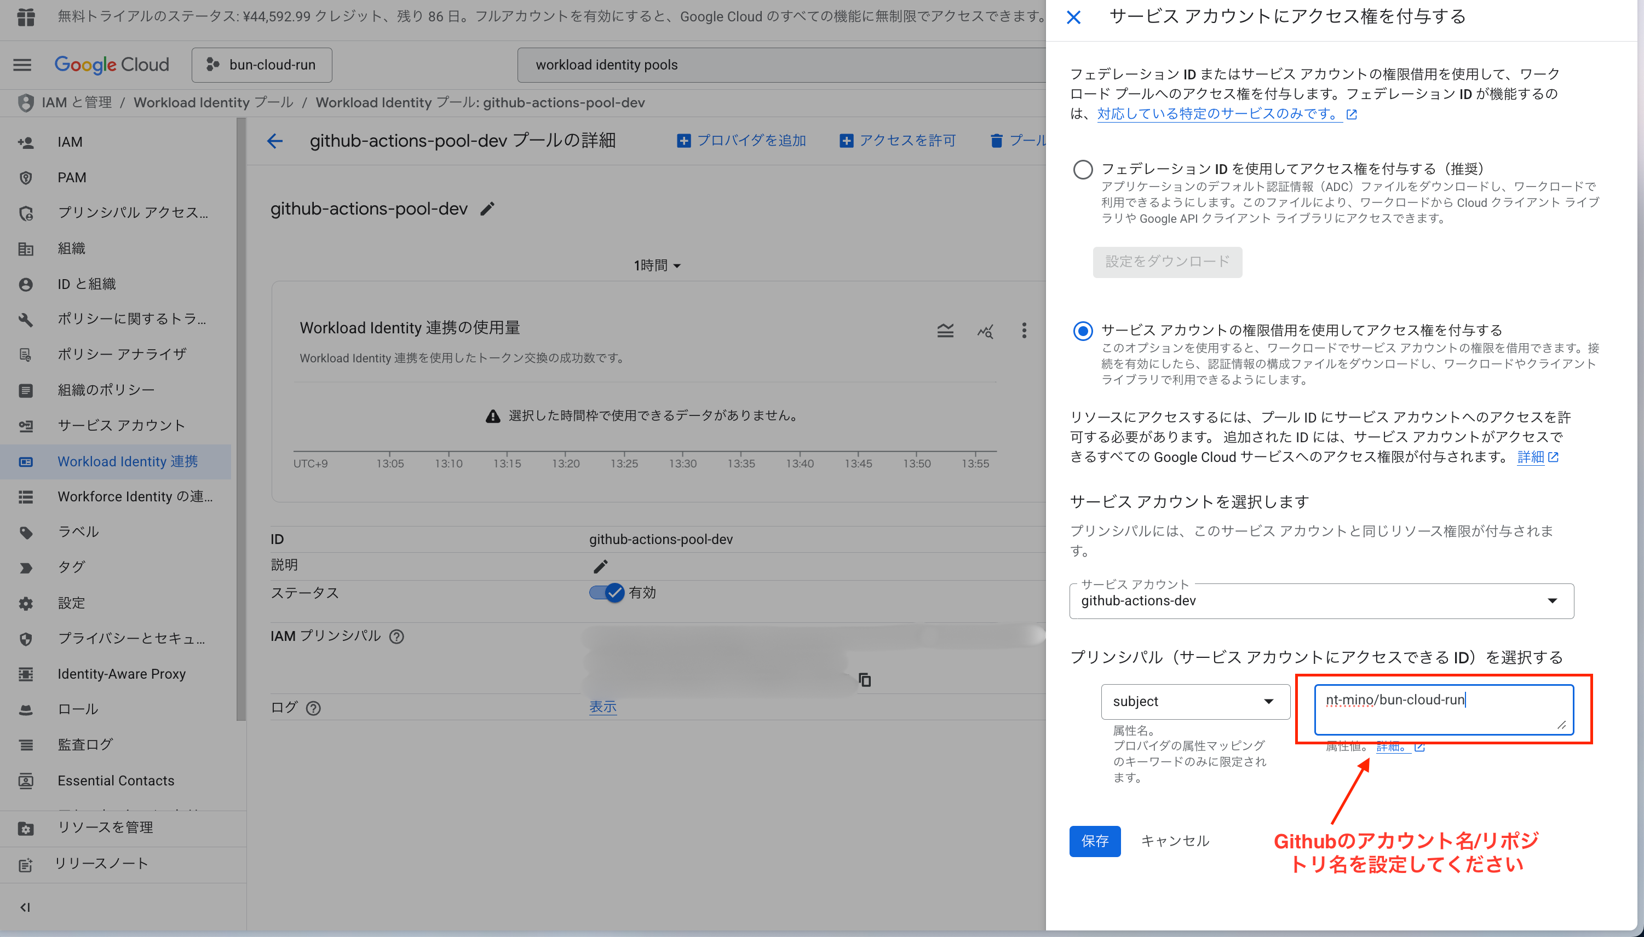Select the federation ID access radio option
The image size is (1644, 937).
click(x=1083, y=170)
